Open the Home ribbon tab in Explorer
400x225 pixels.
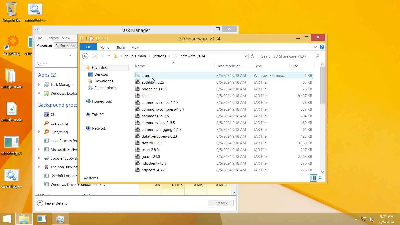pyautogui.click(x=105, y=47)
